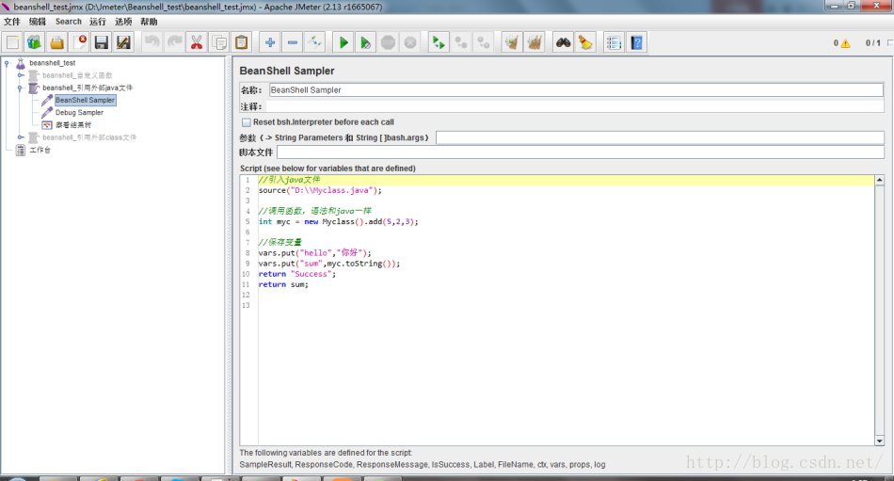Click the Remote Stop All icon
This screenshot has width=894, height=481.
click(x=461, y=42)
